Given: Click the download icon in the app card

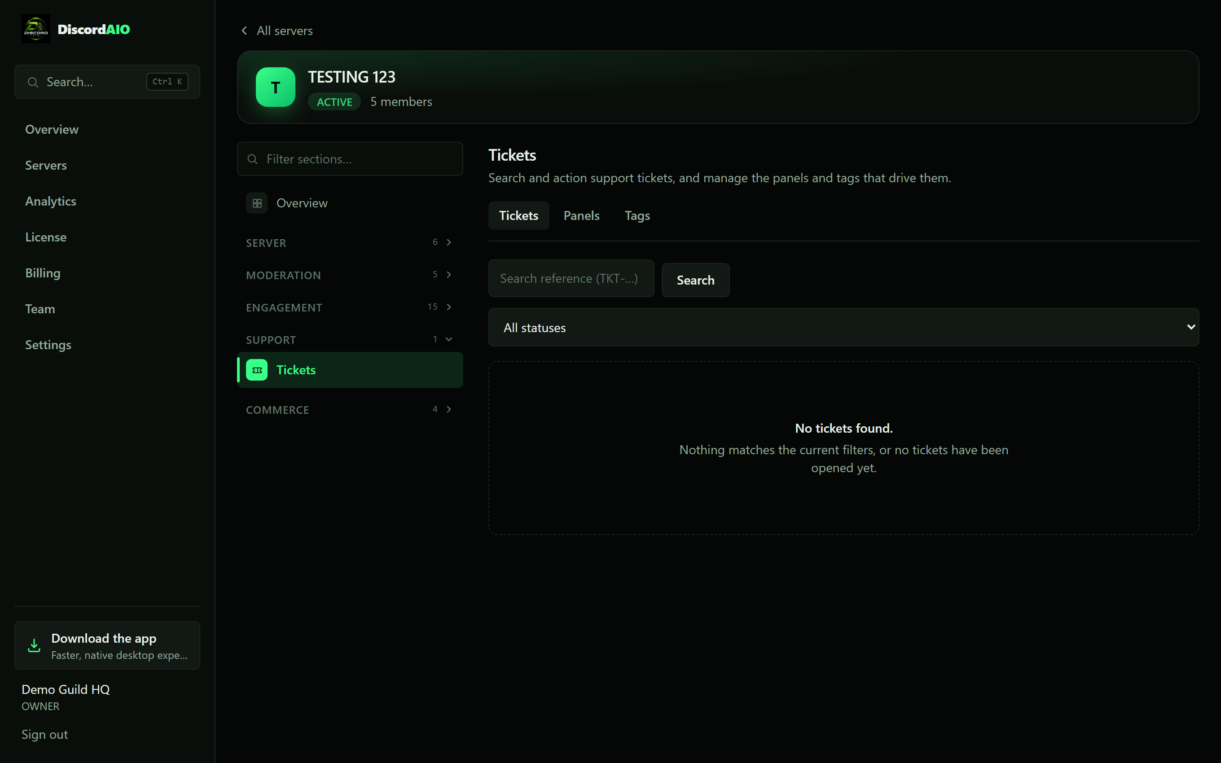Looking at the screenshot, I should [34, 645].
